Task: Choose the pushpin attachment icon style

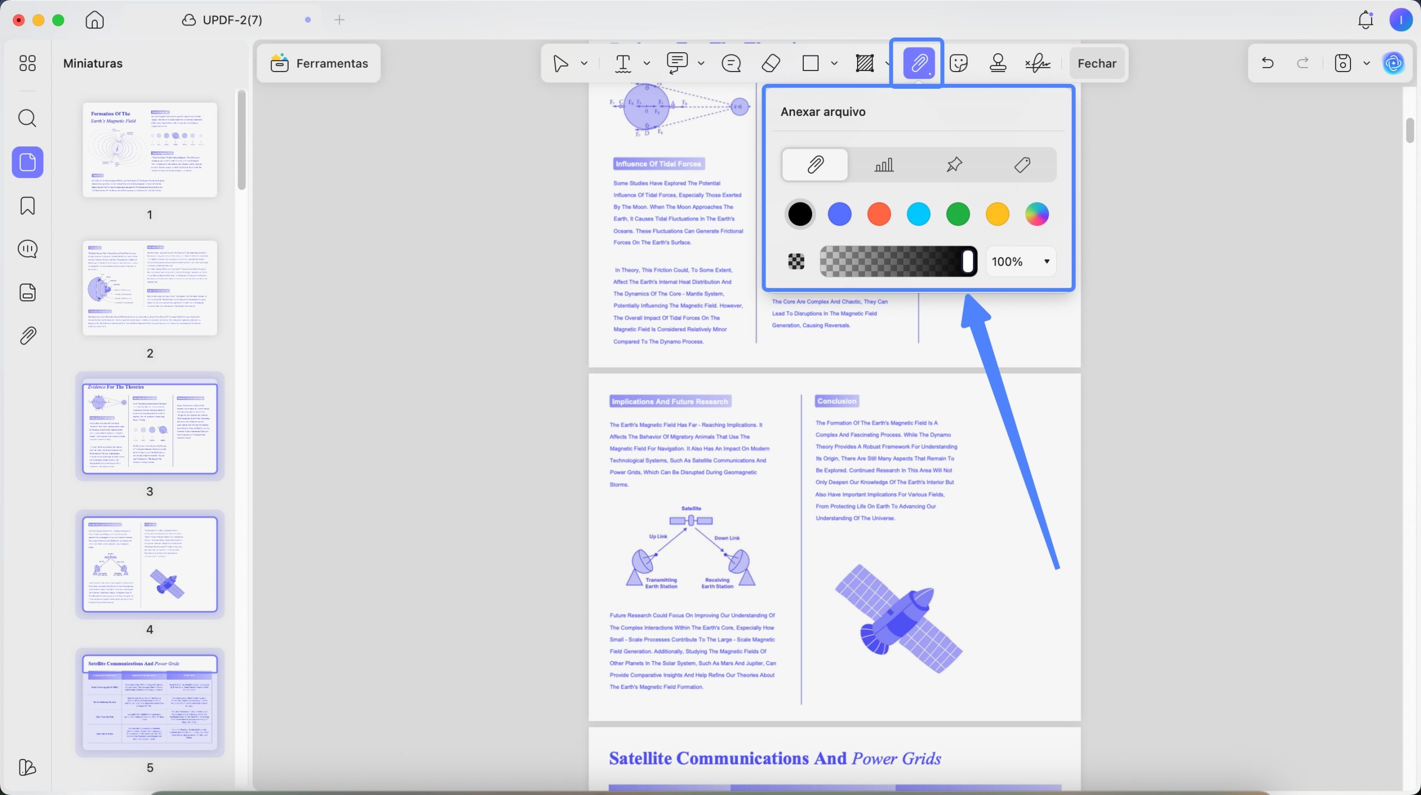Action: coord(954,164)
